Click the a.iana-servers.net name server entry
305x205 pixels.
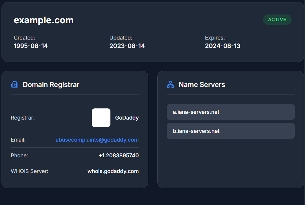231,112
